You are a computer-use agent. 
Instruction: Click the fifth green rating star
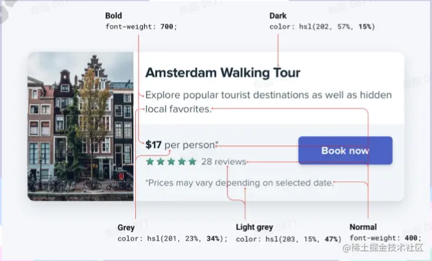[x=192, y=161]
